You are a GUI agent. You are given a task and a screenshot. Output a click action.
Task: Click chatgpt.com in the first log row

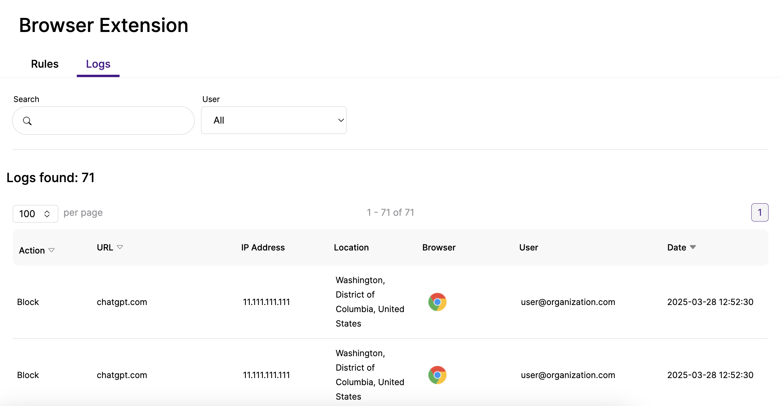[122, 302]
